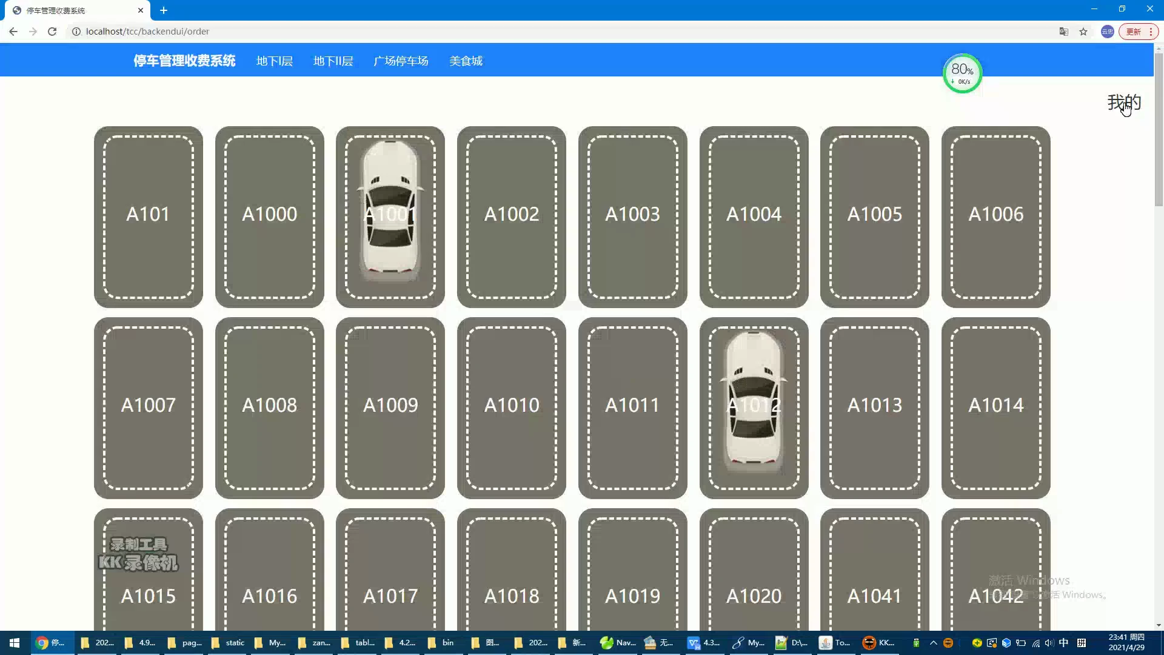This screenshot has height=655, width=1164.
Task: Open the Chrome profile avatar
Action: [x=1107, y=32]
